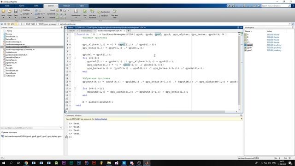Viewport: 295px width, 166px height.
Task: Click the Insert function fx icon
Action: [x=61, y=10]
